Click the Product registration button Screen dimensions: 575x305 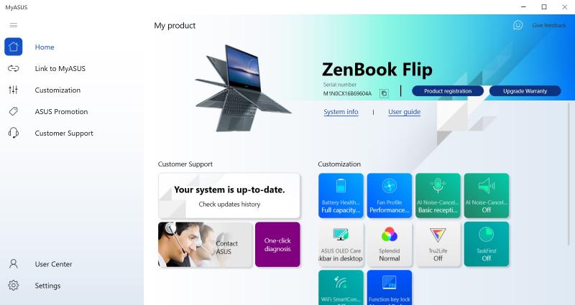click(448, 91)
